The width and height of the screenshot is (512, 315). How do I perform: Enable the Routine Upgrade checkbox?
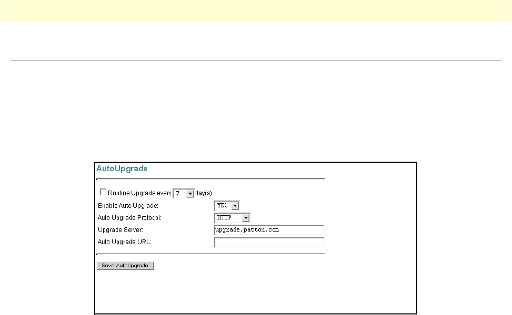click(x=103, y=192)
